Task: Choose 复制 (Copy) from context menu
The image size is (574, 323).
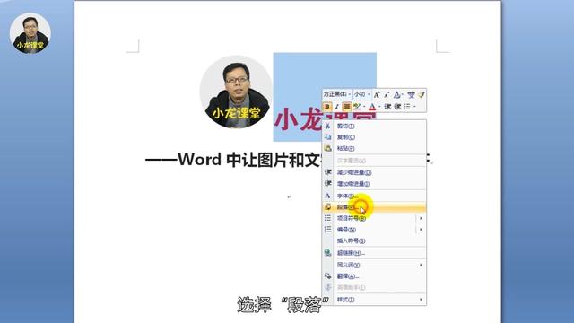Action: 374,137
